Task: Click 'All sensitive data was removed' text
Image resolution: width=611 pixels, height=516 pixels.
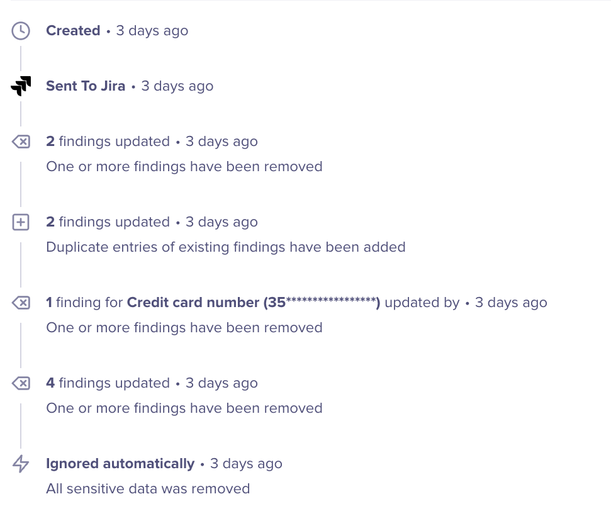Action: click(148, 489)
